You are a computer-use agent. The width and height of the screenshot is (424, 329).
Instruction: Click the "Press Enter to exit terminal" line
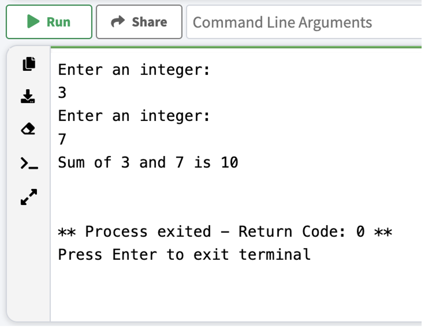(x=184, y=255)
